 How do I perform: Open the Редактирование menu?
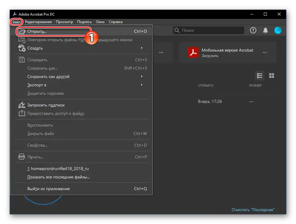point(39,22)
